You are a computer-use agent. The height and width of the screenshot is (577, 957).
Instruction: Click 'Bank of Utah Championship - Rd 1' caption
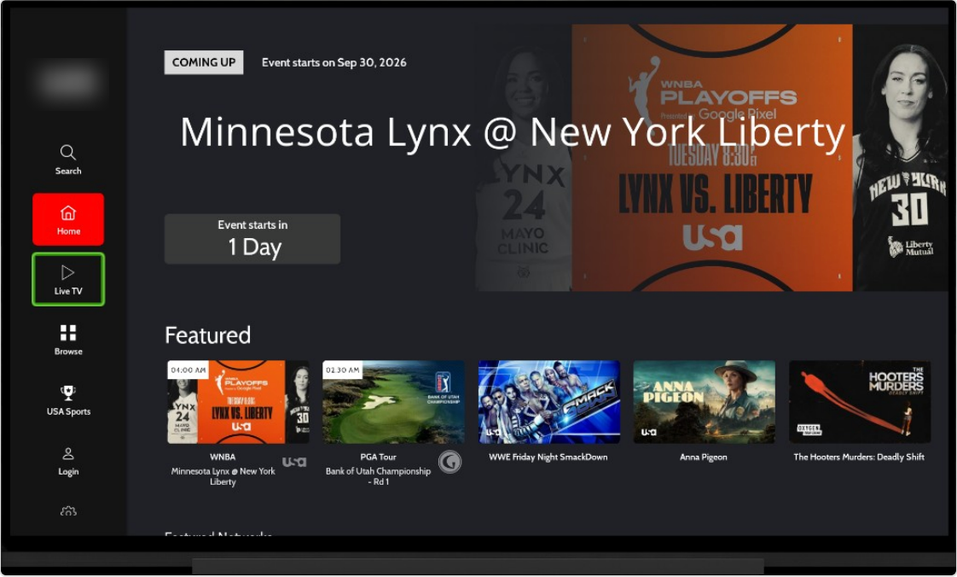click(x=379, y=476)
